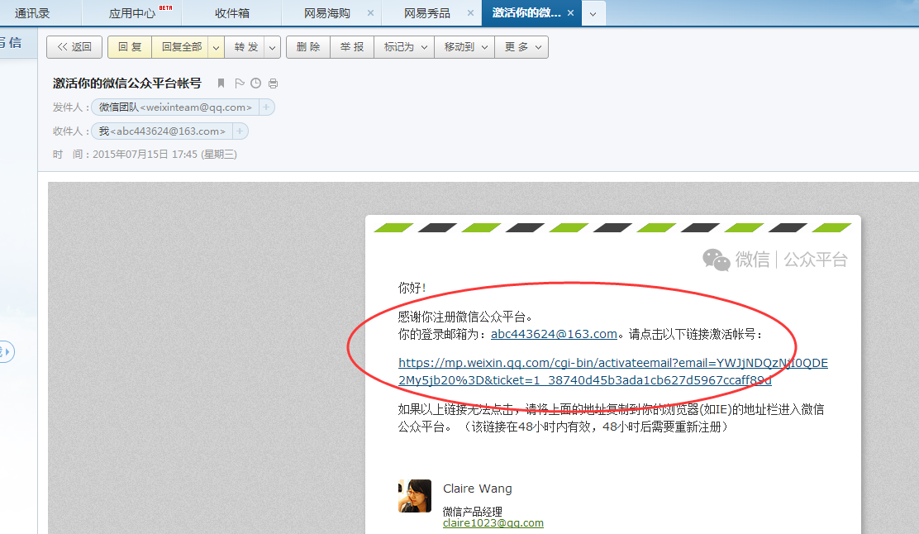
Task: Add sender weixinteam to contacts with plus icon
Action: 266,107
